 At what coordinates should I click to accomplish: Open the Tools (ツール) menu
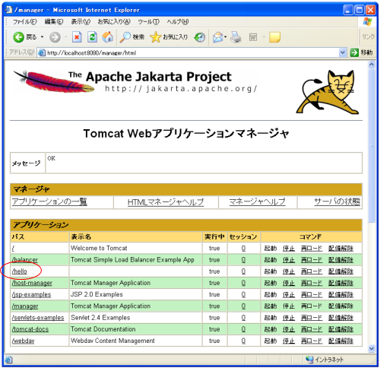[149, 22]
